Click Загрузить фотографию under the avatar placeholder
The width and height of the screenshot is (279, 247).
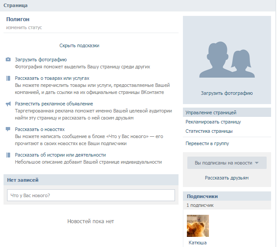coord(227,93)
